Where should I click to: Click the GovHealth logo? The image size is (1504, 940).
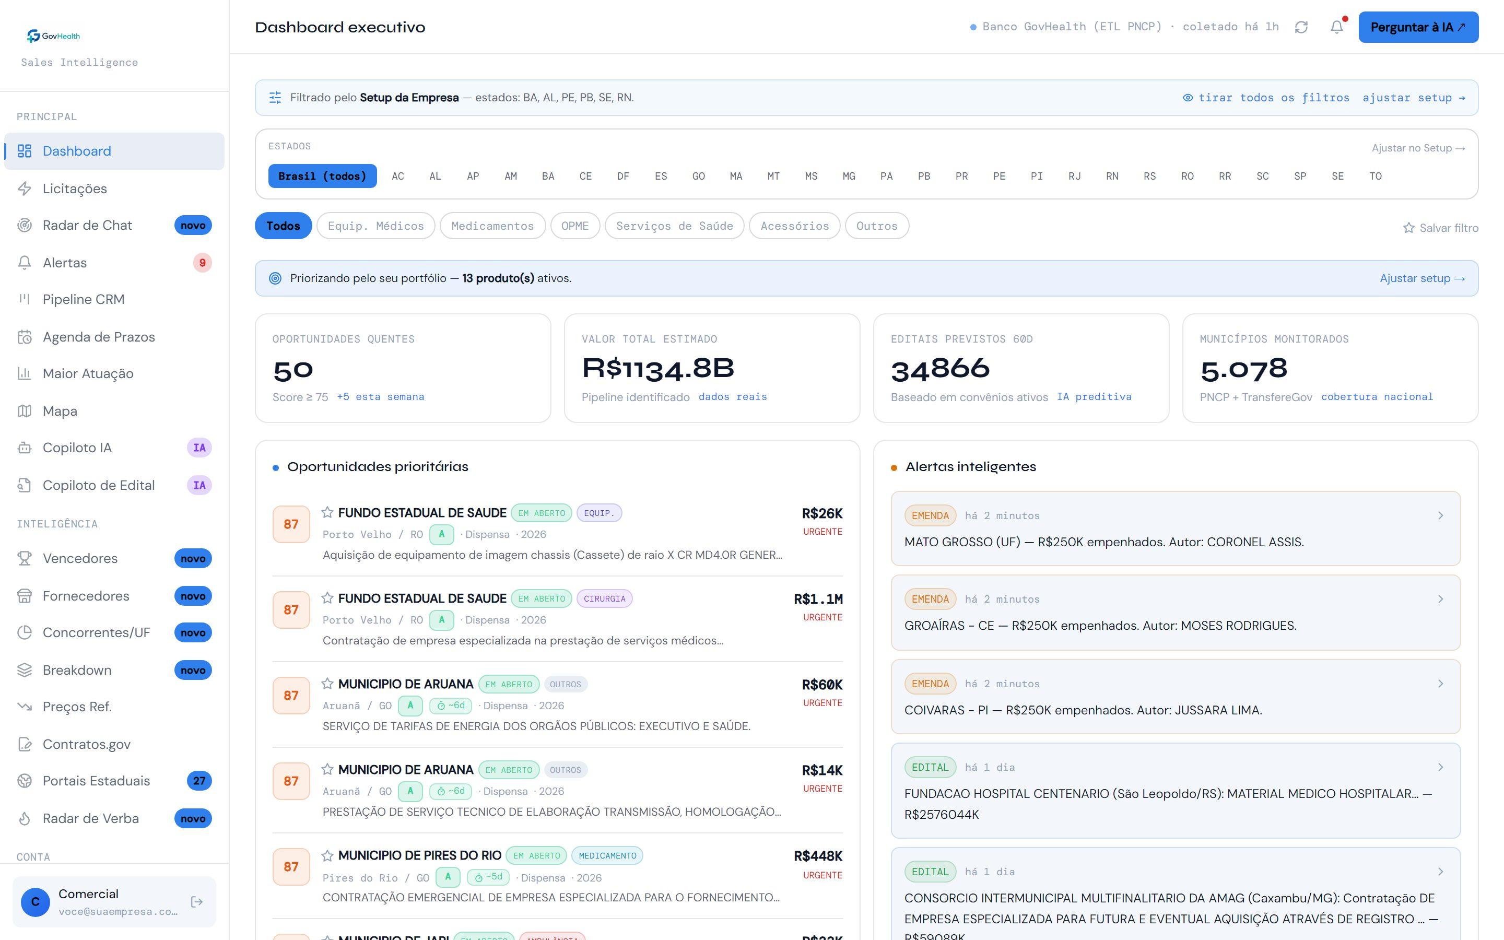(x=53, y=36)
